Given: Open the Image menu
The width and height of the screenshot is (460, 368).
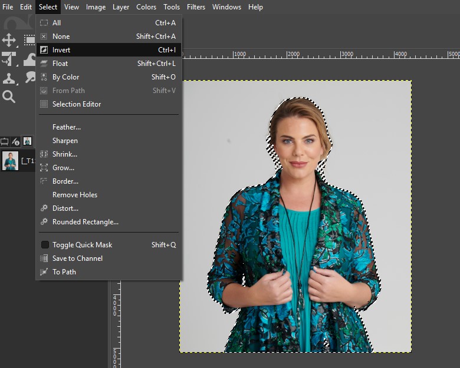Looking at the screenshot, I should pyautogui.click(x=96, y=6).
